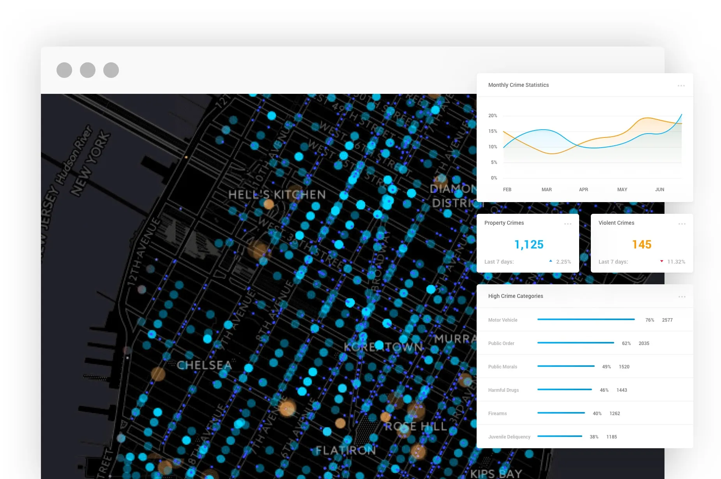Click the 1520 Public Morals count
Viewport: 721px width, 479px height.
624,367
